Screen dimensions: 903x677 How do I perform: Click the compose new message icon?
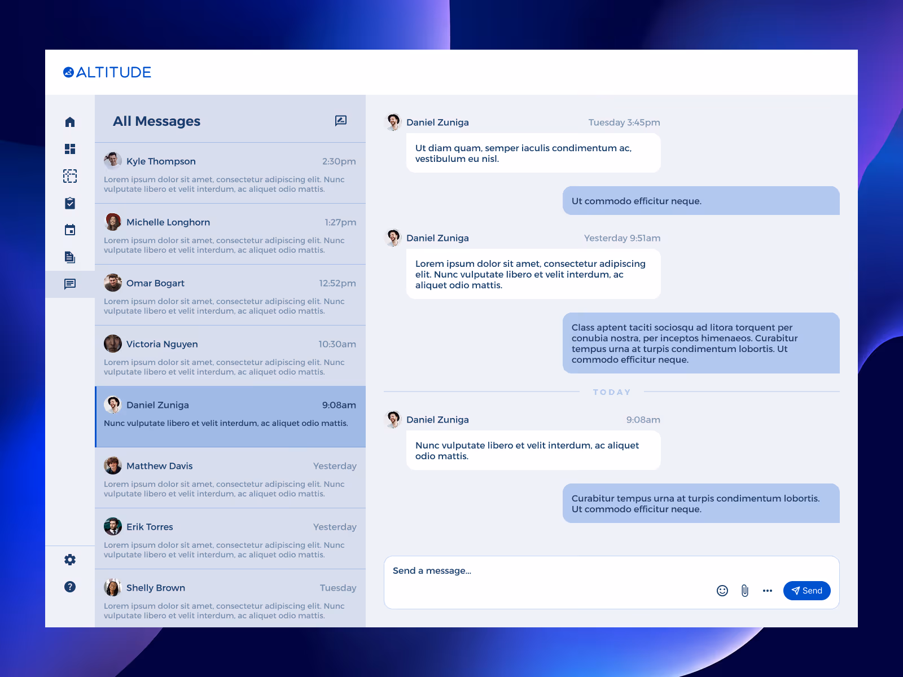pos(341,121)
